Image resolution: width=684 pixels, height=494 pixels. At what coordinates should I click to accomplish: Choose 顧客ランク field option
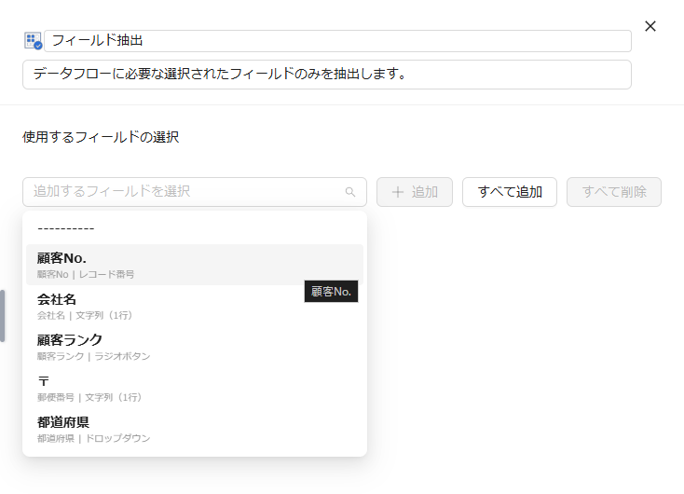195,347
